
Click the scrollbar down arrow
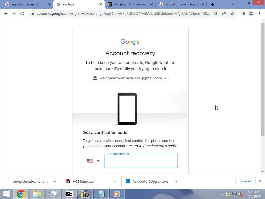click(x=263, y=172)
